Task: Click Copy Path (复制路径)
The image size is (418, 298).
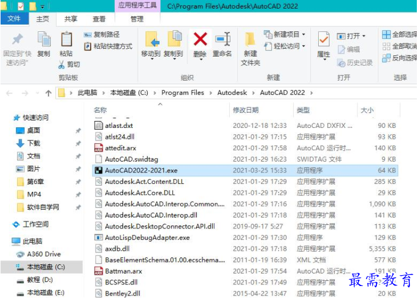Action: [x=102, y=34]
